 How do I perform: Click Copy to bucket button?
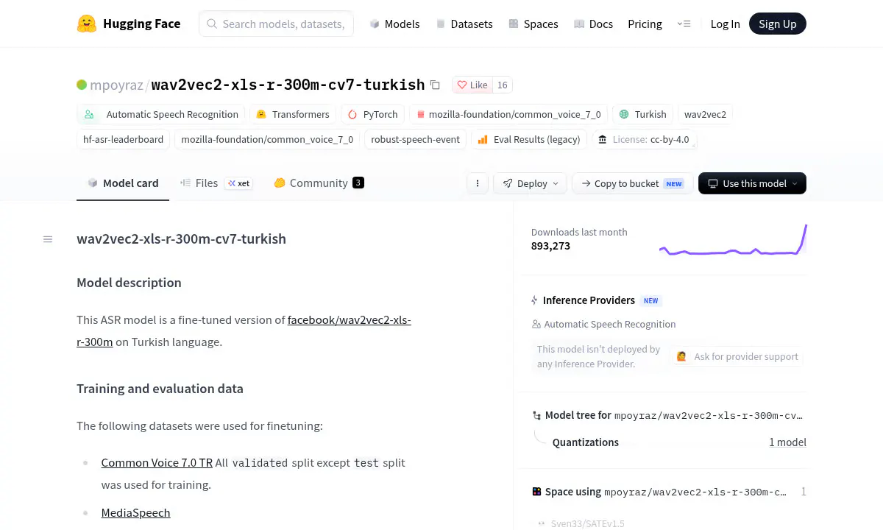pyautogui.click(x=634, y=183)
